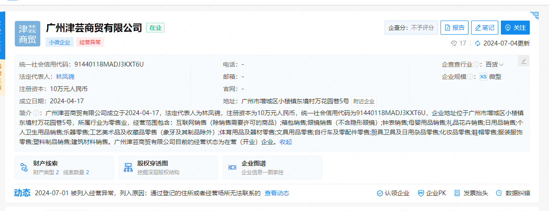Click the 认领企业 badge icon
549x211 pixels.
pos(380,193)
